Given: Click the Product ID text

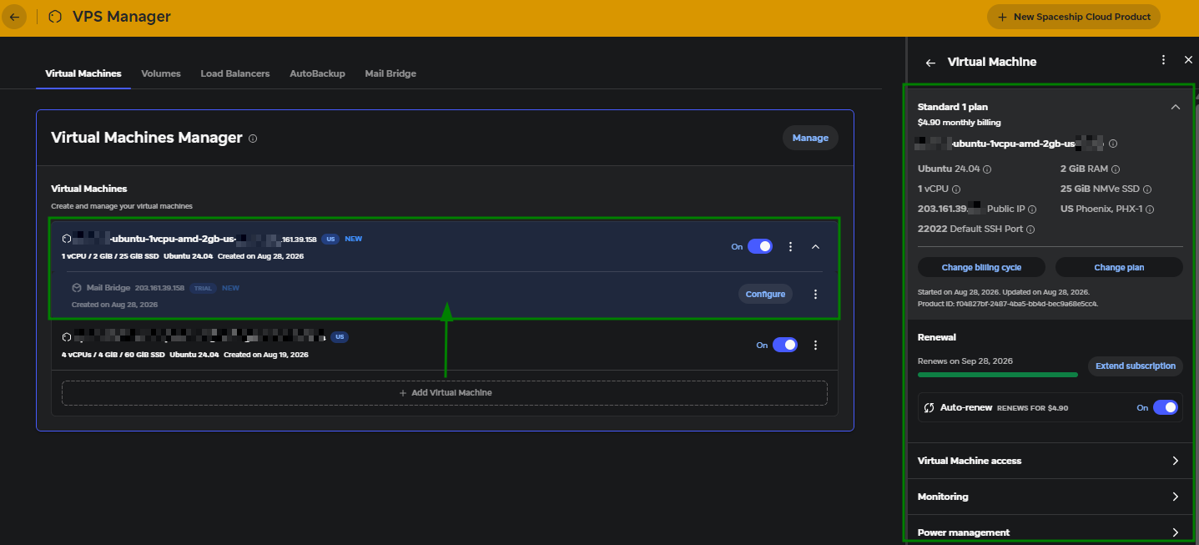Looking at the screenshot, I should point(1008,304).
